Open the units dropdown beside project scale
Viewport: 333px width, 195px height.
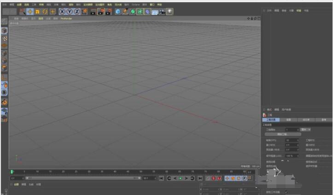(306, 130)
